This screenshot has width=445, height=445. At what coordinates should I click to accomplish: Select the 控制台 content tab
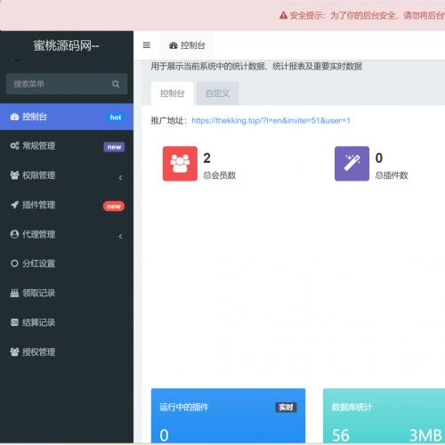coord(172,93)
